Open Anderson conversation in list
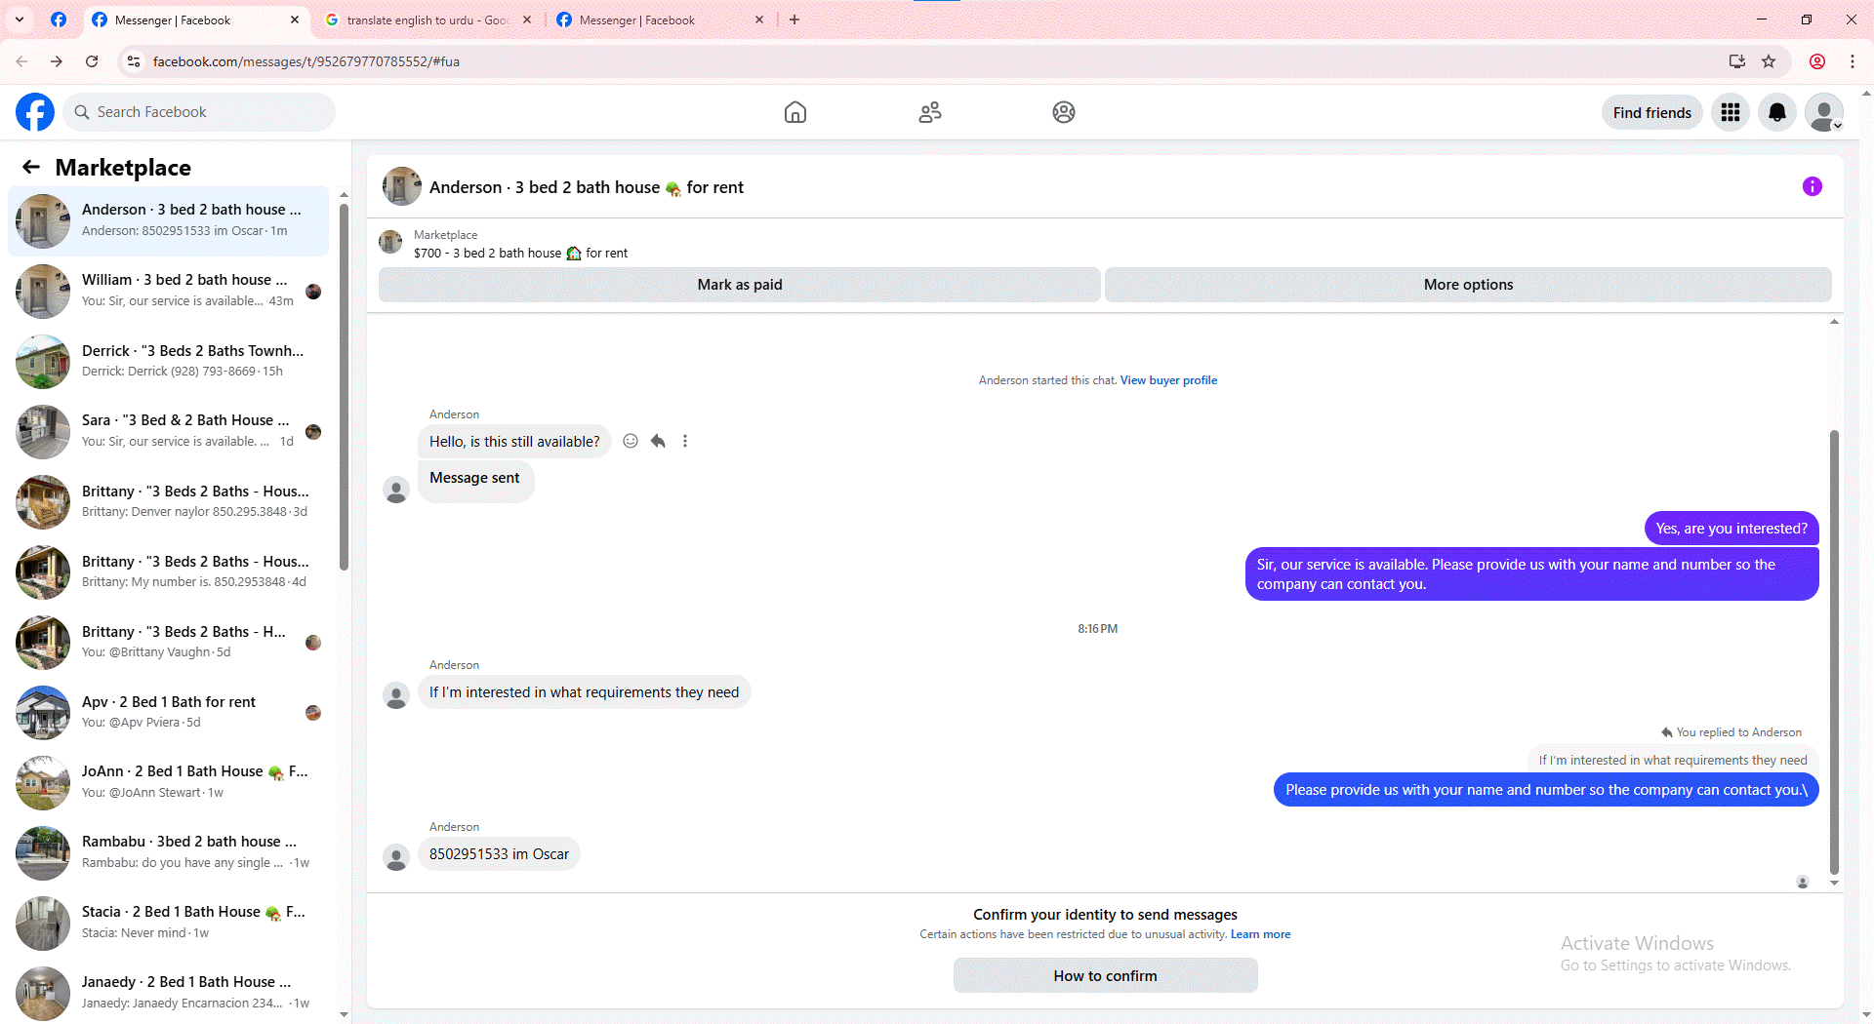This screenshot has width=1874, height=1024. [x=168, y=220]
